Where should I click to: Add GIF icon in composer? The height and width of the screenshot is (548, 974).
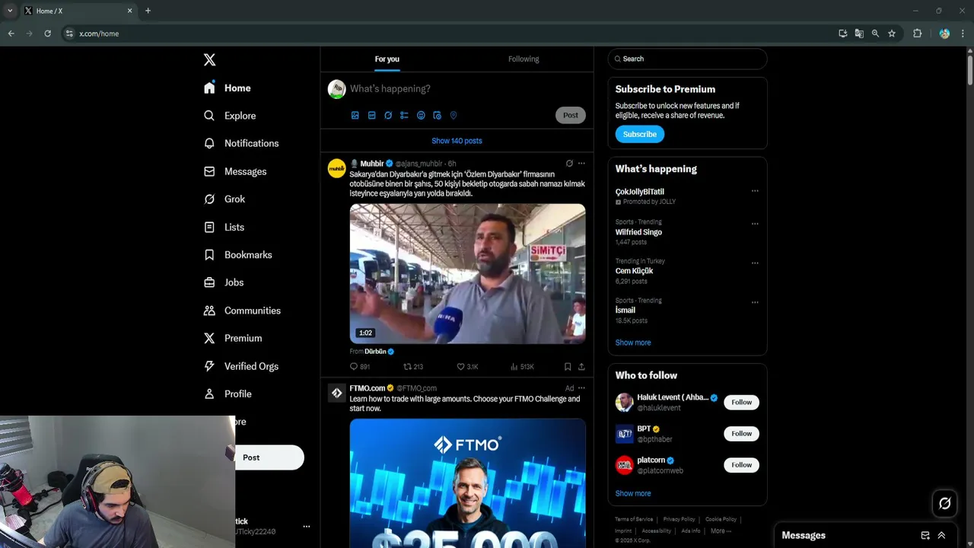click(x=371, y=116)
